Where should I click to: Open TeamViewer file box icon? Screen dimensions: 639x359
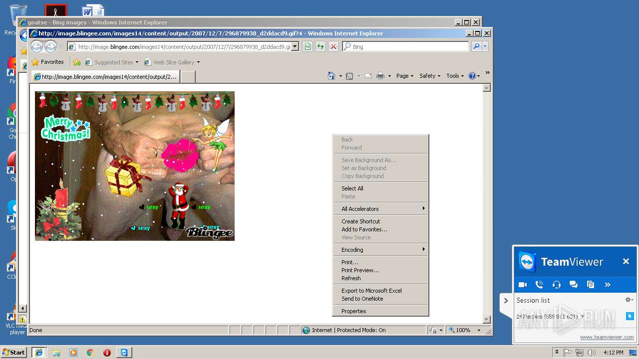tap(591, 285)
